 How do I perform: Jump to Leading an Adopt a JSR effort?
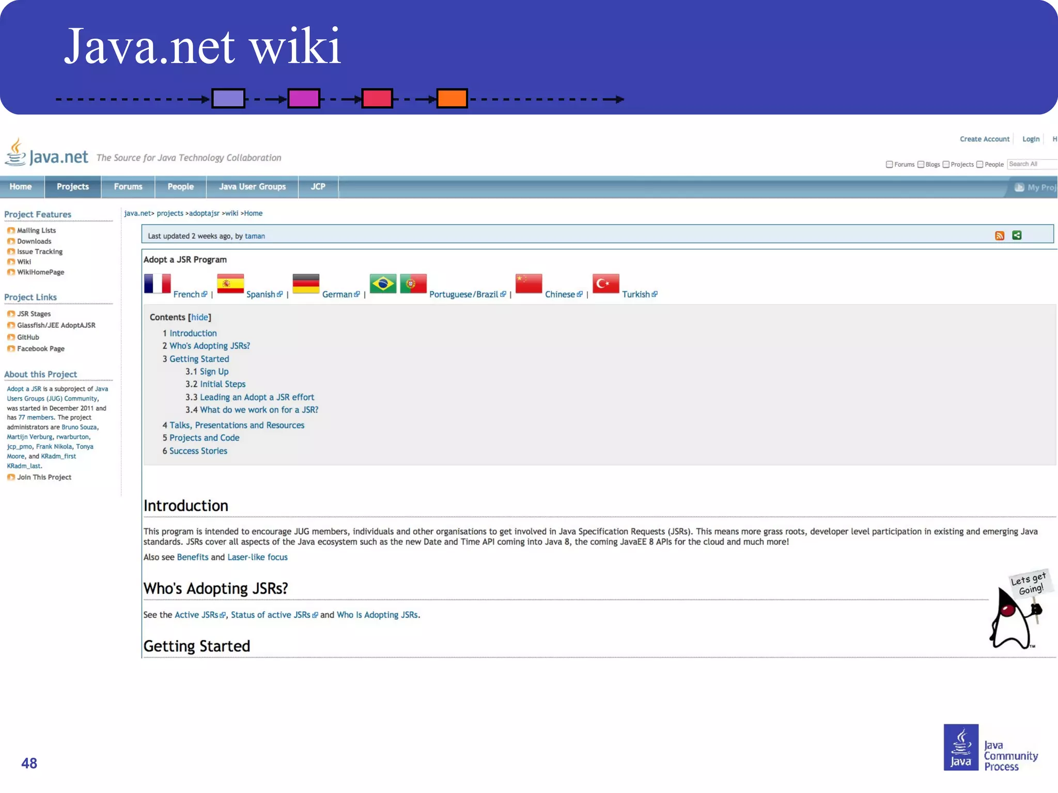click(257, 398)
